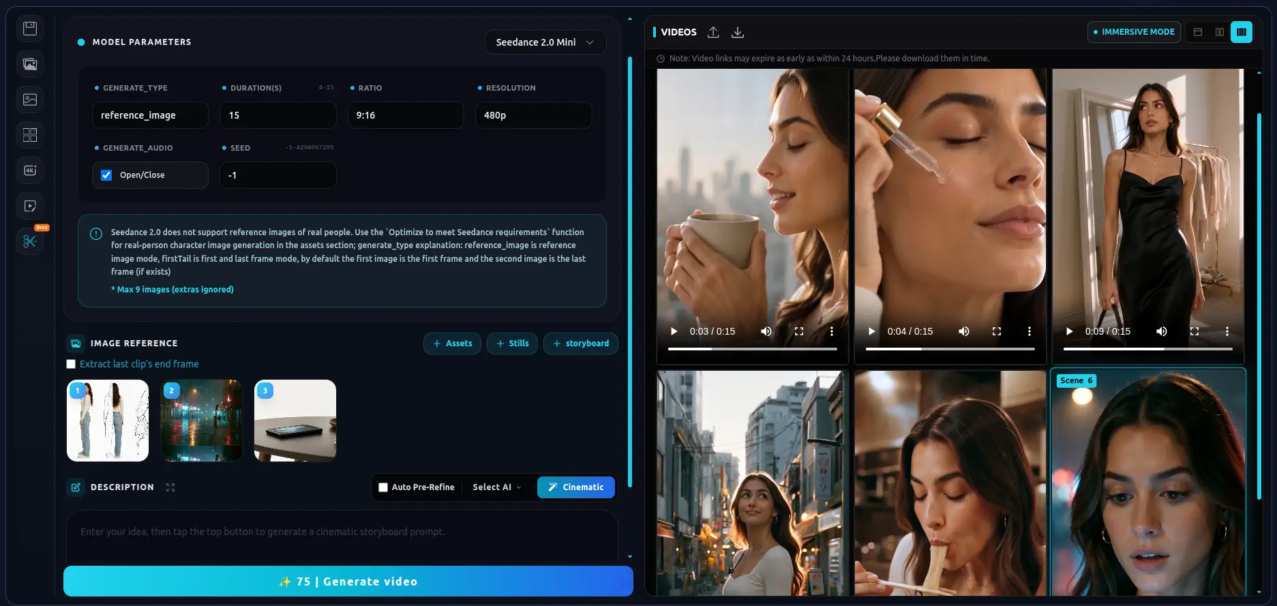Open fullscreen for the serum video at 0:04
Image resolution: width=1277 pixels, height=606 pixels.
[997, 331]
